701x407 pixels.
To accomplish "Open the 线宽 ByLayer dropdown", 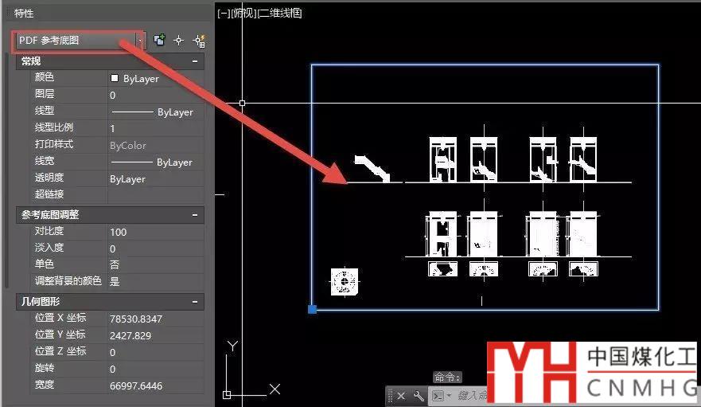I will [155, 162].
